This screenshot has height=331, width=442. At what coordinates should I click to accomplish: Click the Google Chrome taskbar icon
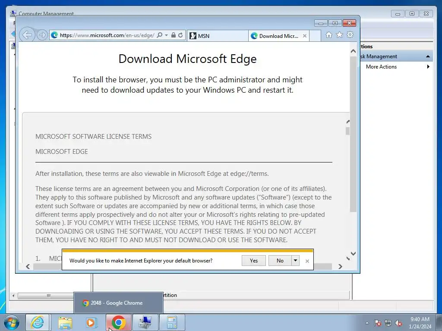(118, 322)
